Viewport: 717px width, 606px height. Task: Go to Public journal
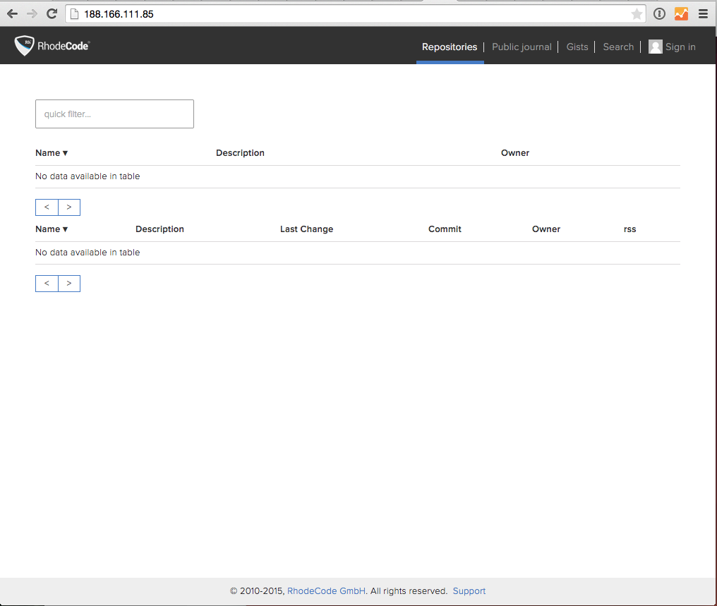(522, 47)
